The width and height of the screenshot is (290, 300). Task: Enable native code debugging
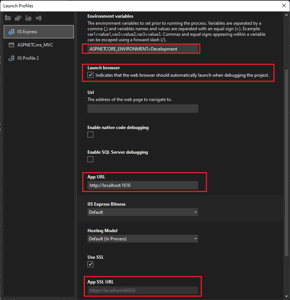90,135
